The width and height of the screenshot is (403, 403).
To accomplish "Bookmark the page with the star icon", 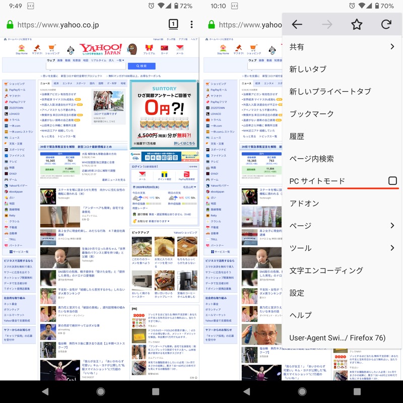I will [357, 24].
